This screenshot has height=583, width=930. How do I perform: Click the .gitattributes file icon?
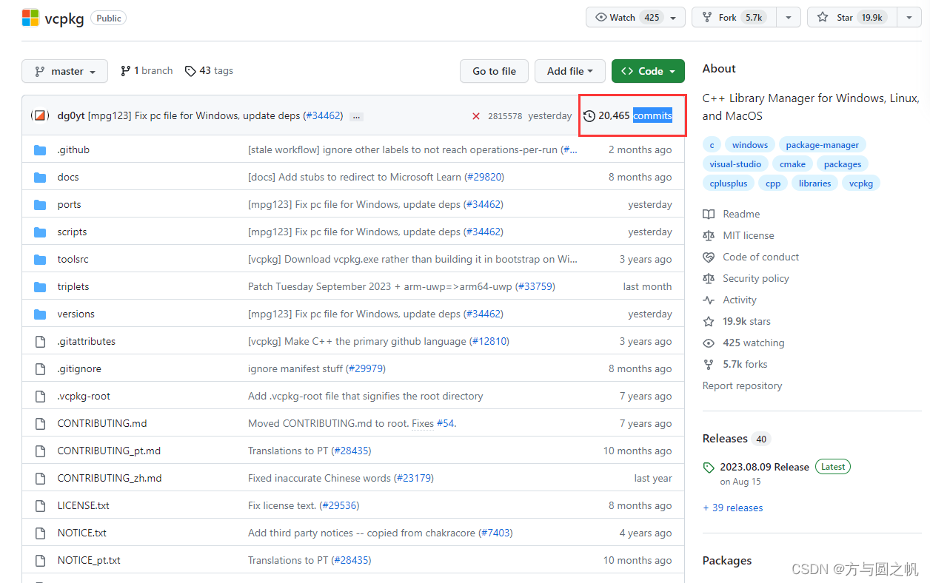click(x=40, y=342)
